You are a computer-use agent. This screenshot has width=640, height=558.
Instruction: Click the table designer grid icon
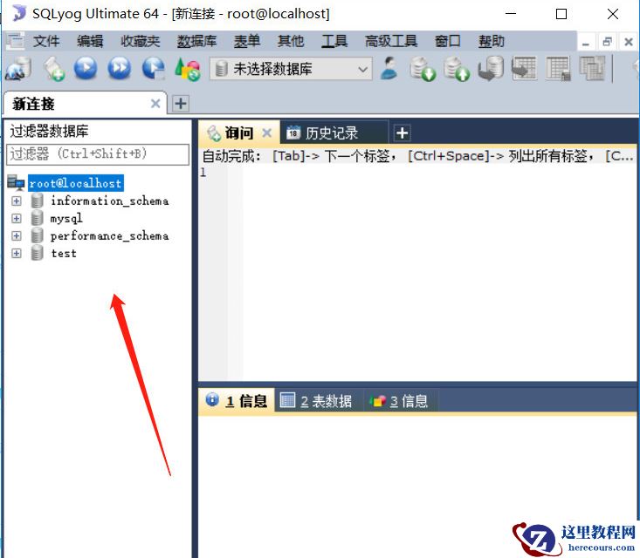(558, 69)
